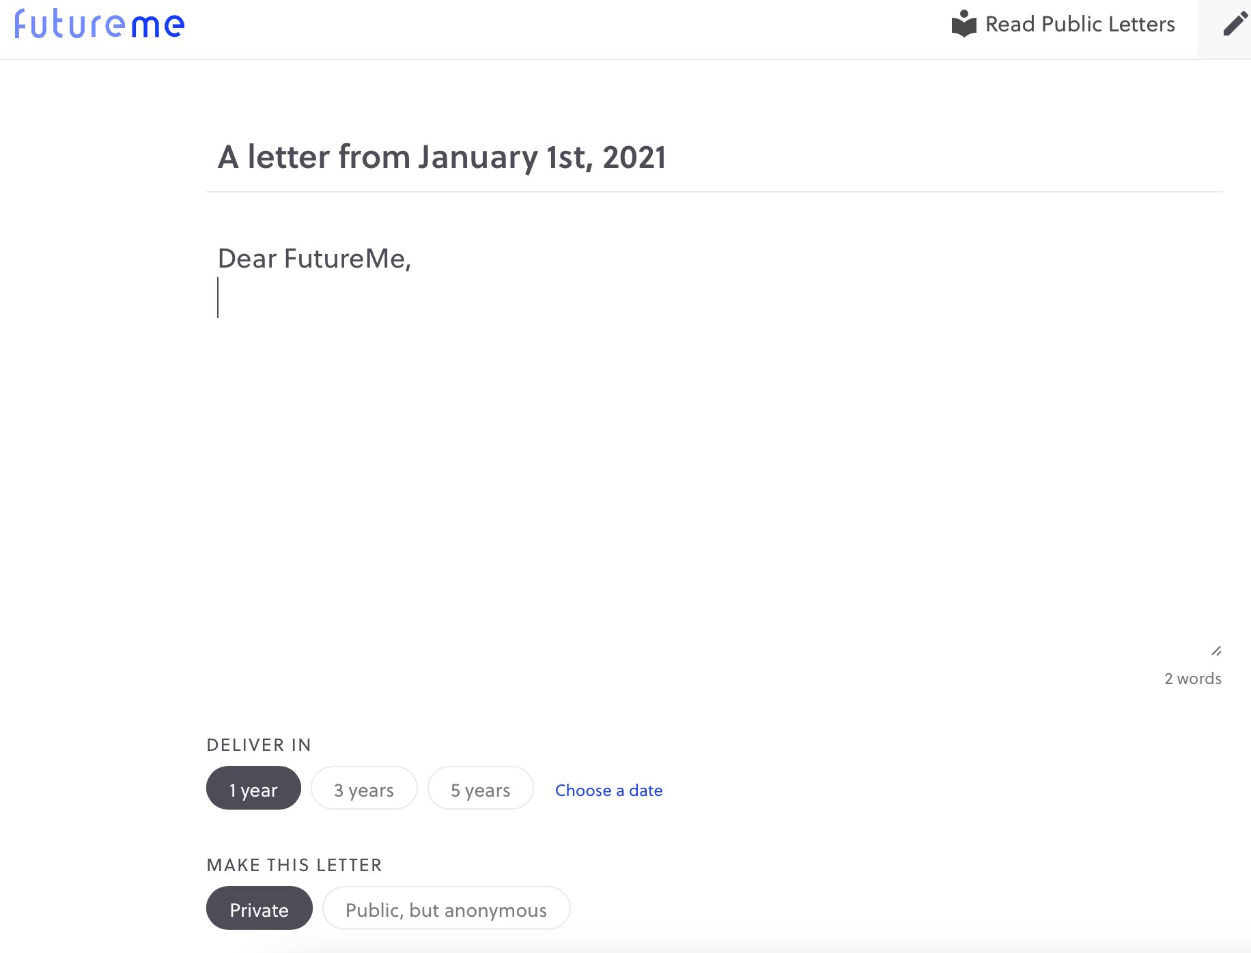Click the Read Public Letters link
Viewport: 1251px width, 953px height.
pyautogui.click(x=1080, y=24)
